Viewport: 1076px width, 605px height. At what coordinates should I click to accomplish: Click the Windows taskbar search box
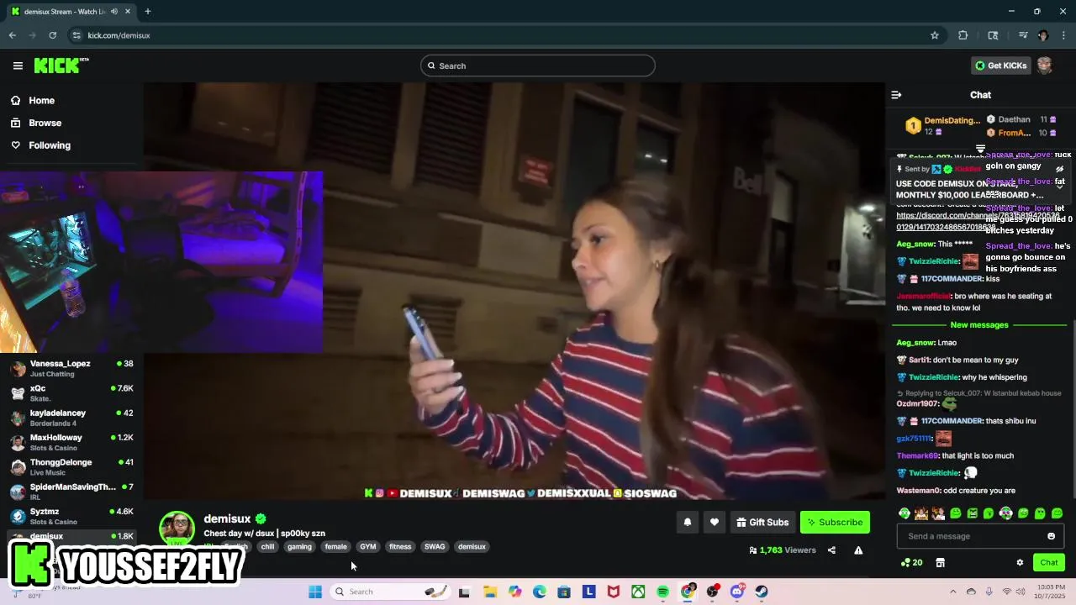(390, 592)
